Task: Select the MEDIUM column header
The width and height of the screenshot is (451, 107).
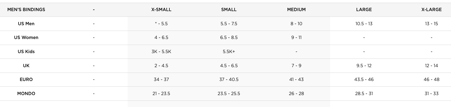Action: (296, 9)
